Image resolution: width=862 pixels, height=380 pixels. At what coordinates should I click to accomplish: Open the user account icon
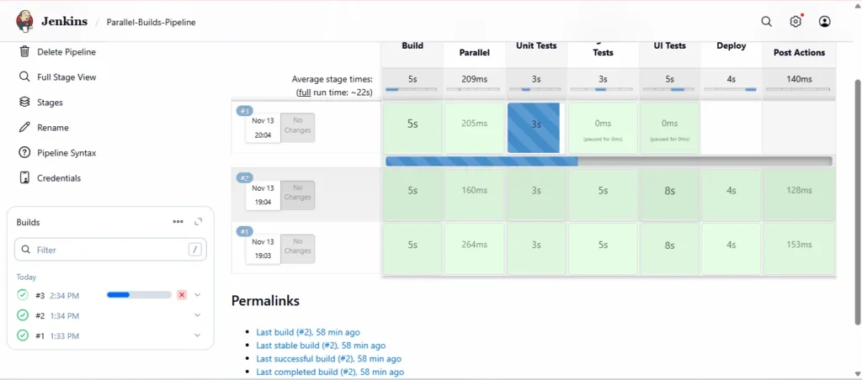tap(824, 22)
